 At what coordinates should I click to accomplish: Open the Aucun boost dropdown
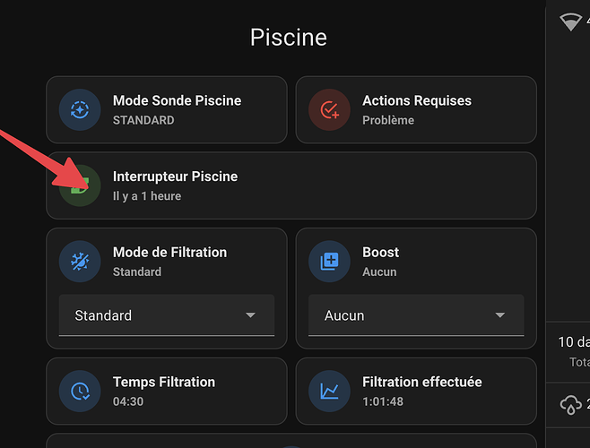pyautogui.click(x=416, y=315)
